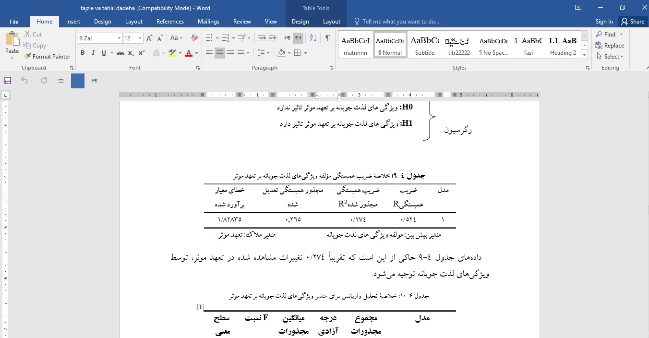
Task: Apply shading to the selected text
Action: pos(281,53)
